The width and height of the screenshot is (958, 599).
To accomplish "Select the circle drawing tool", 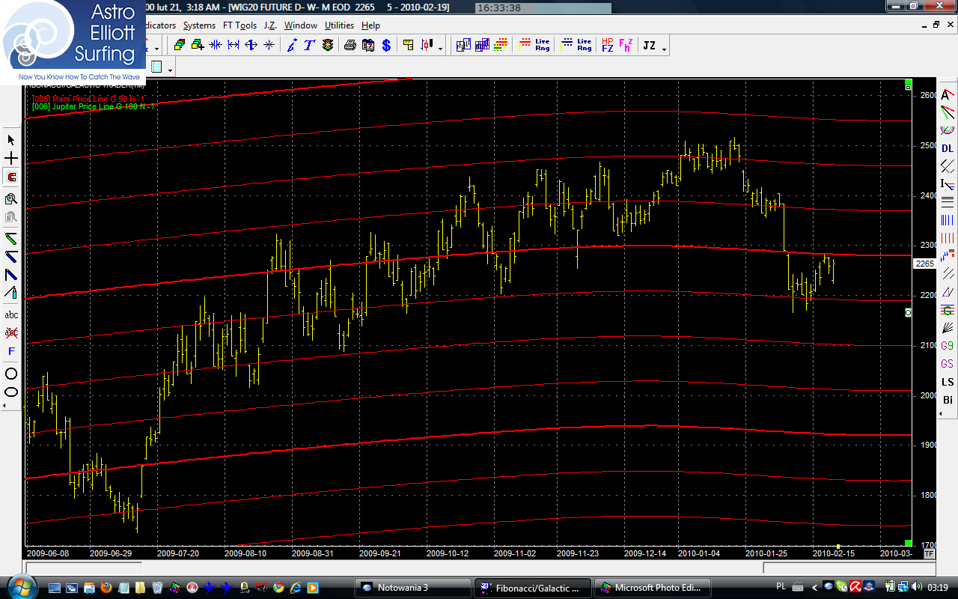I will [11, 374].
